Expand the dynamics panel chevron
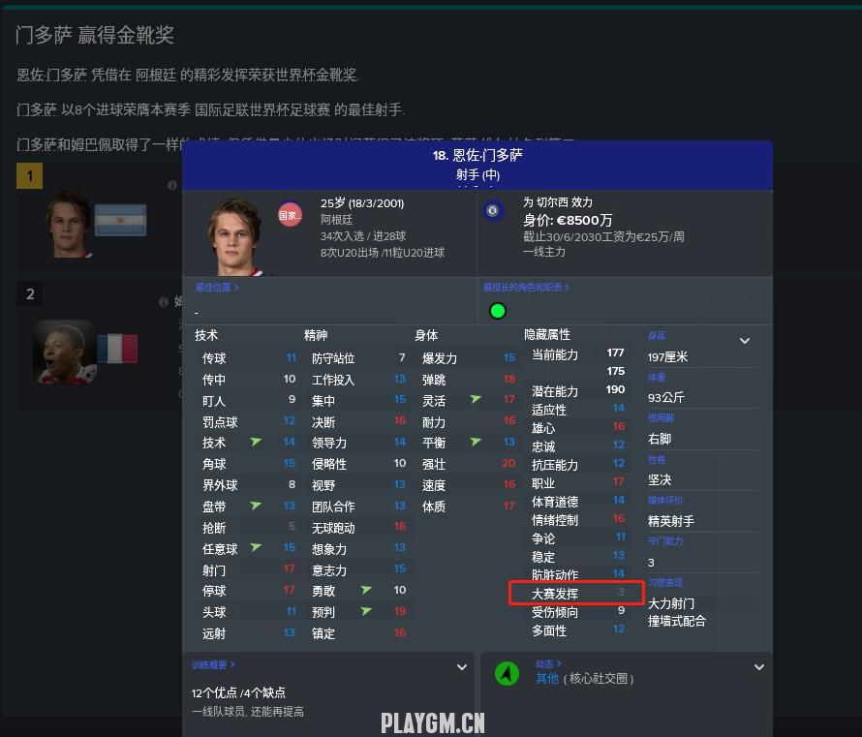Screen dimensions: 862x737 click(x=759, y=667)
